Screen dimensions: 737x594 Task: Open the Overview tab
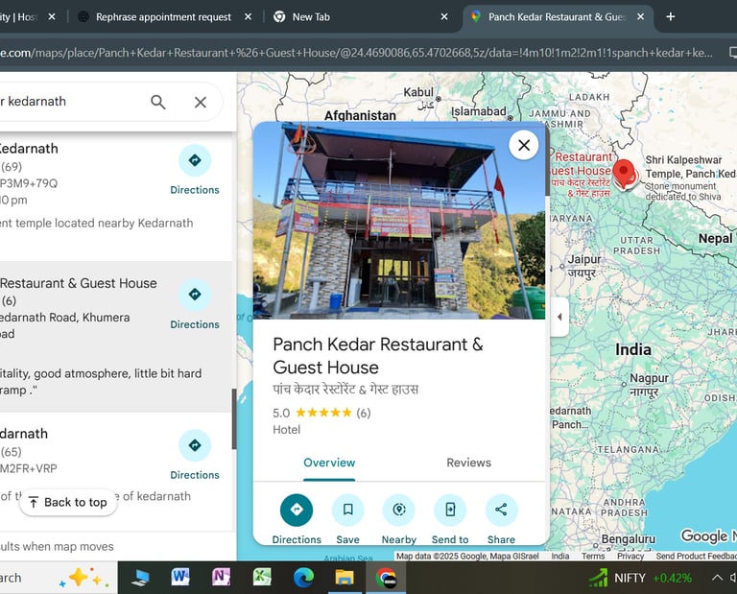tap(329, 463)
